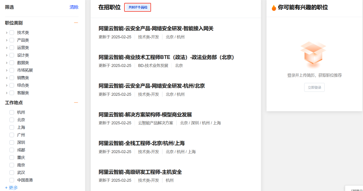Expand the 运营类 category arrow

pos(6,48)
